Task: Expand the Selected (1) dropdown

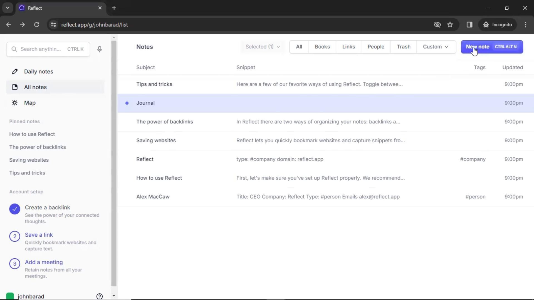Action: click(x=263, y=47)
